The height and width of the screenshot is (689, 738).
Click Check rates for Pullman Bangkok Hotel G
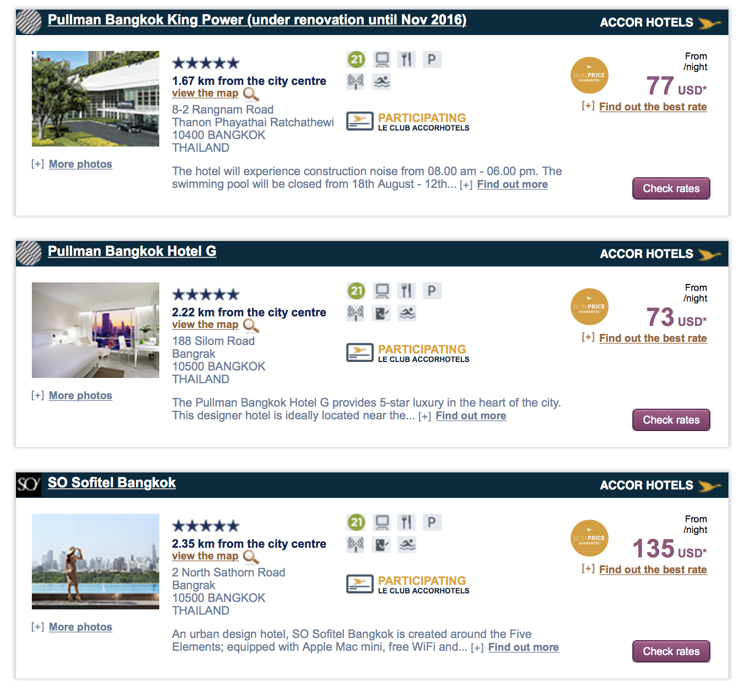(x=671, y=419)
